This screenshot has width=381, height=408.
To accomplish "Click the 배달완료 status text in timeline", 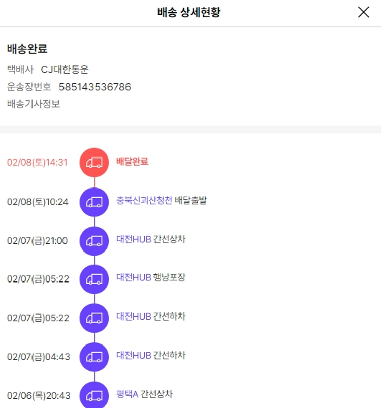I will click(132, 162).
